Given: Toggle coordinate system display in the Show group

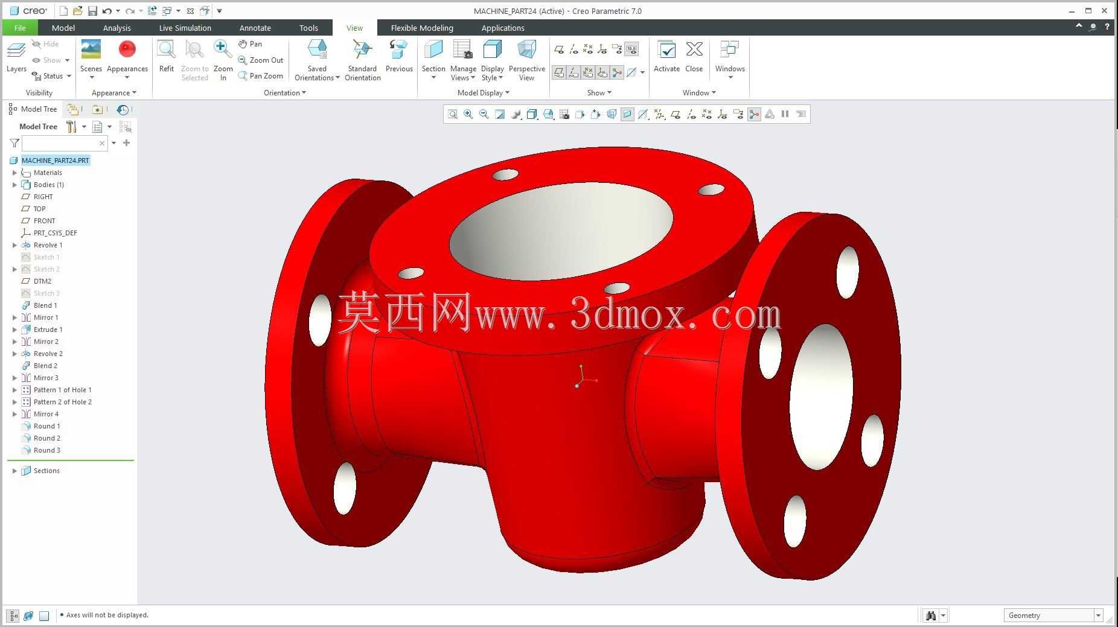Looking at the screenshot, I should pos(602,49).
